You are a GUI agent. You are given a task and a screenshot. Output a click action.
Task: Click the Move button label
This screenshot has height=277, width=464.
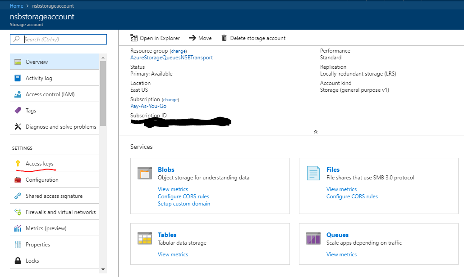click(205, 38)
